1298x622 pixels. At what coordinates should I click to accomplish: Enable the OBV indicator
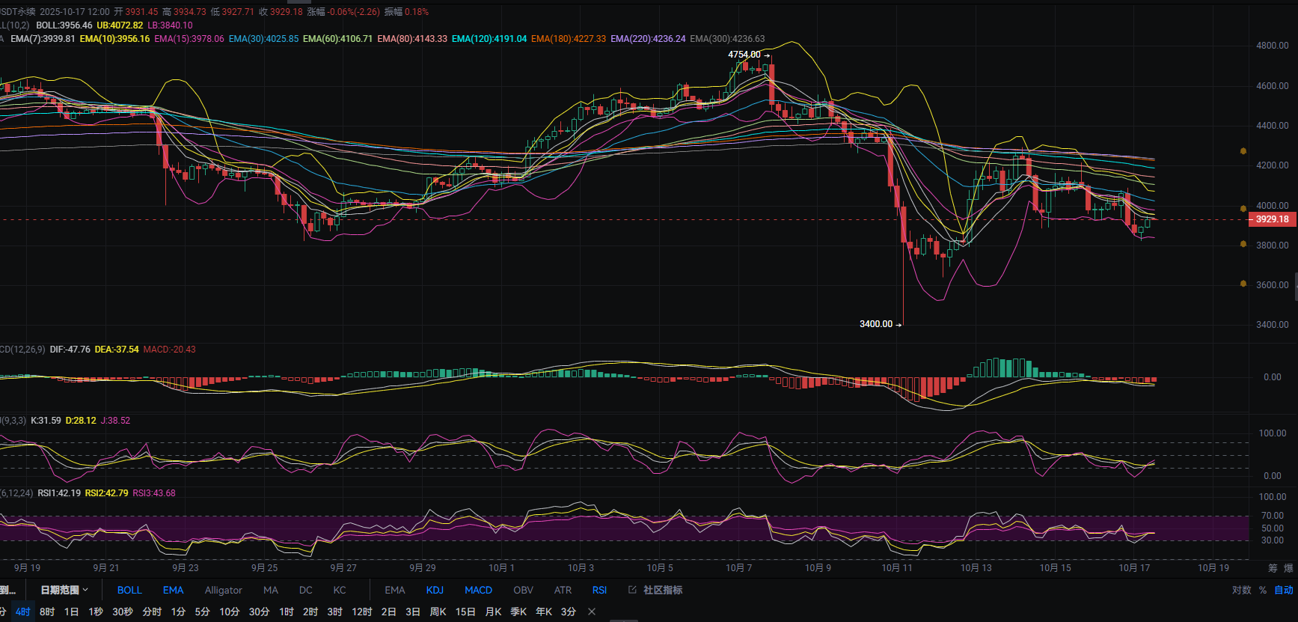click(x=523, y=590)
